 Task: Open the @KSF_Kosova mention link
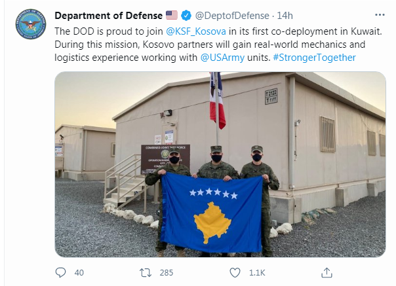click(x=196, y=31)
